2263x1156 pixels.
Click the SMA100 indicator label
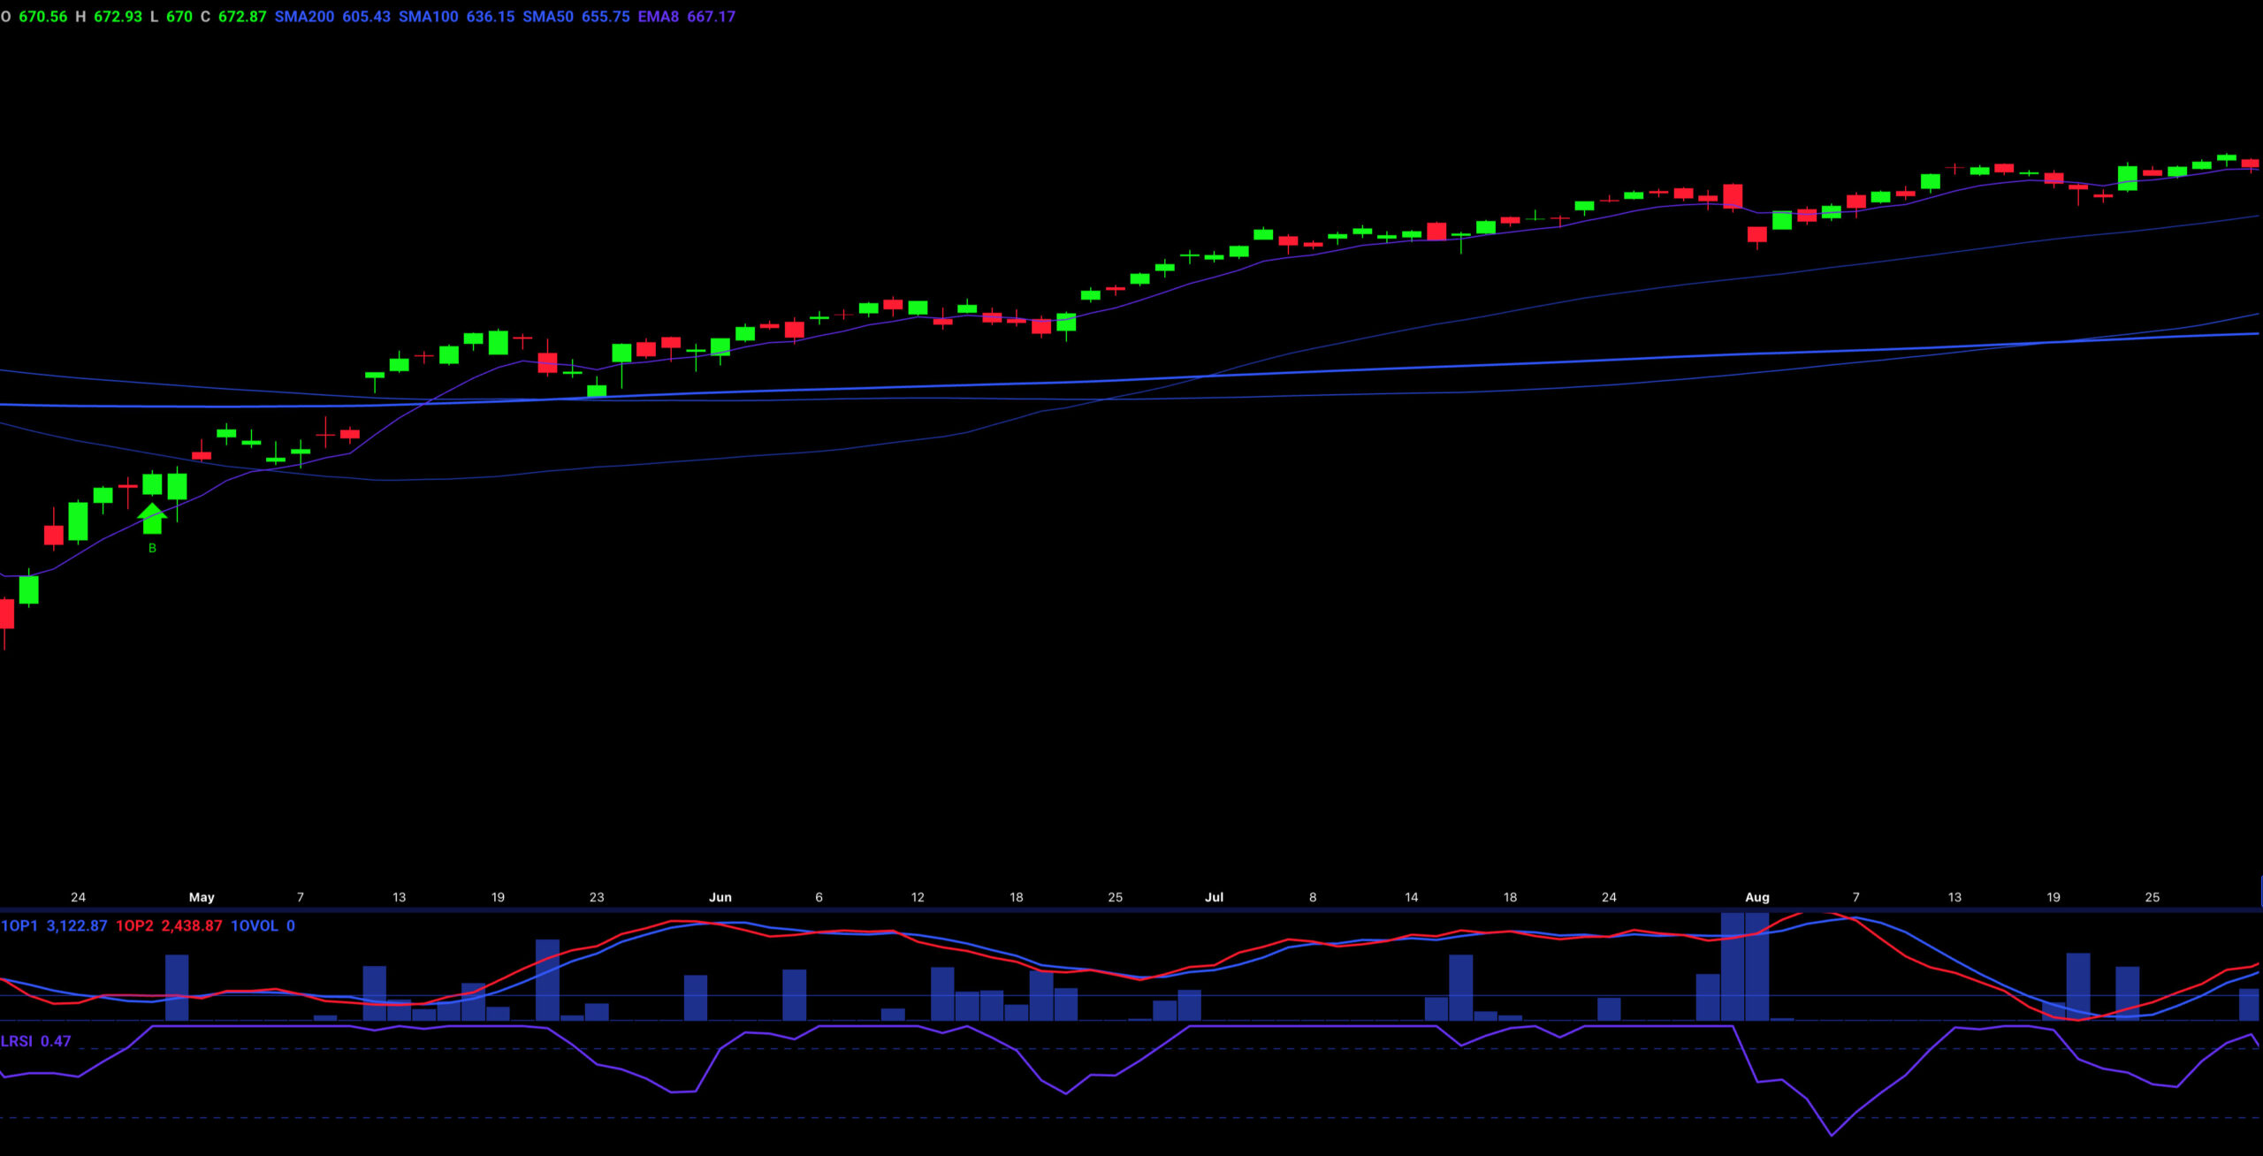click(x=428, y=17)
